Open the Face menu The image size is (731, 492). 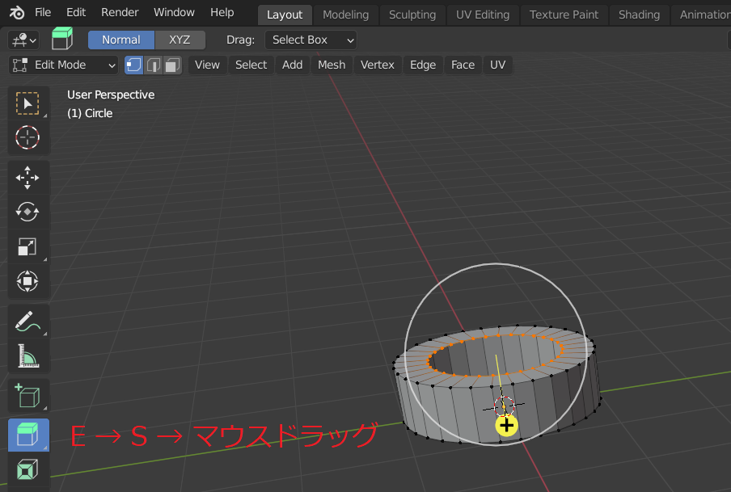point(463,65)
